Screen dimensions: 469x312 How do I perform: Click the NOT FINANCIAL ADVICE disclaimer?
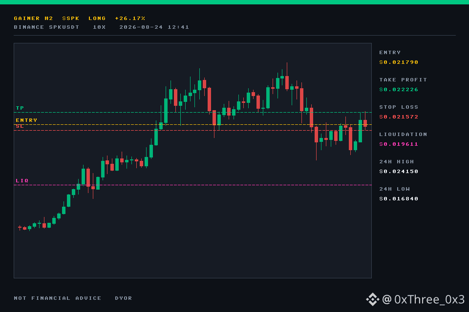[58, 298]
